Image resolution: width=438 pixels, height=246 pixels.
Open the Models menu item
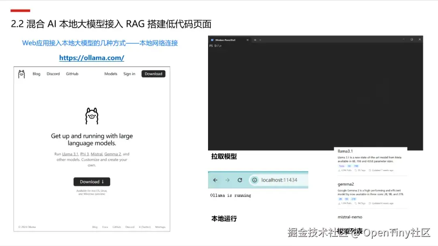coord(110,74)
